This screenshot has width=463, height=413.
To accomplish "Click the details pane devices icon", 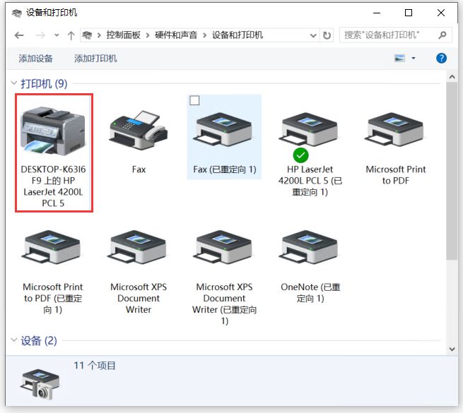I will pos(40,384).
